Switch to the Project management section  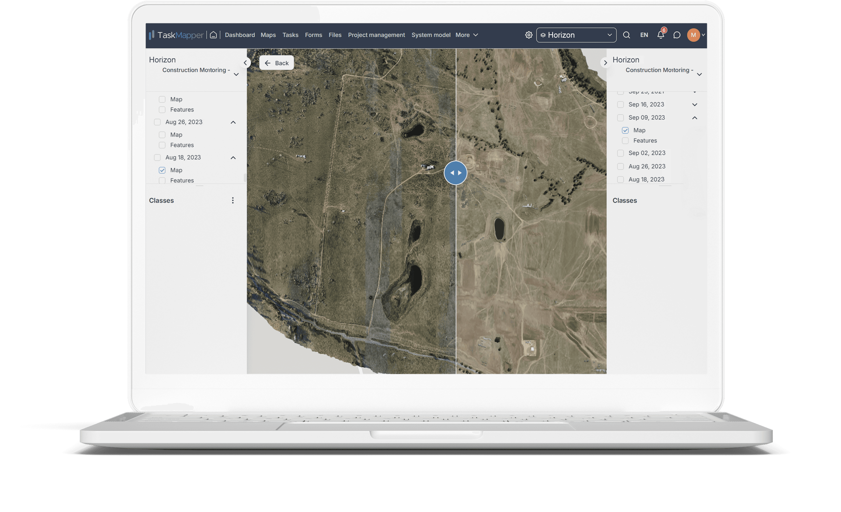[377, 35]
